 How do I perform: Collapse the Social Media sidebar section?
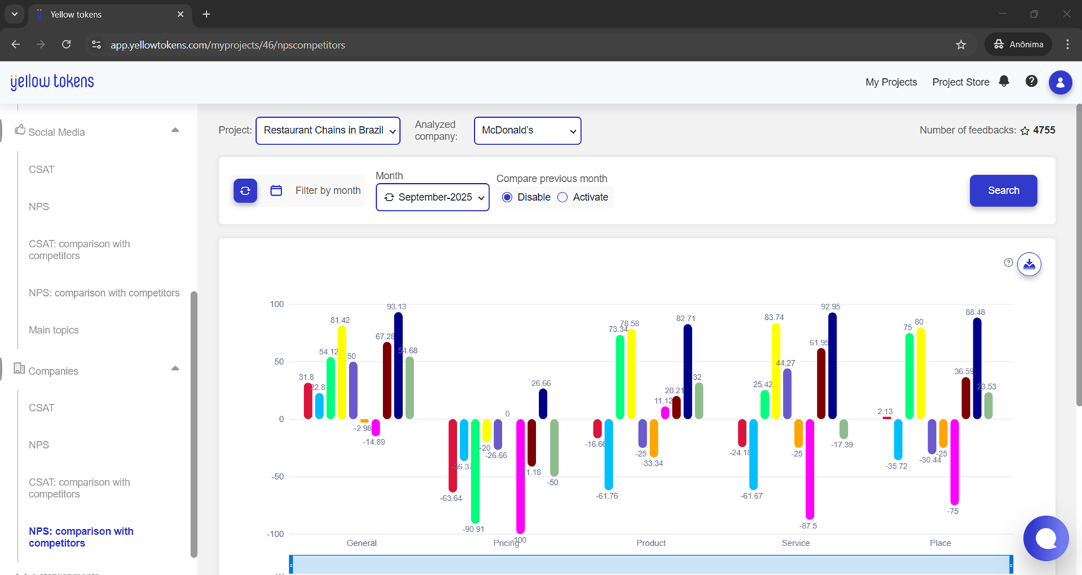pos(175,130)
